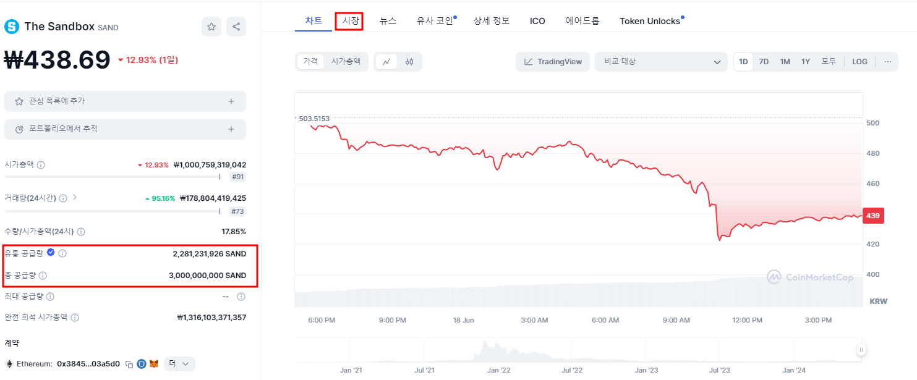Viewport: 917px width, 380px height.
Task: Open the share options for The Sandbox
Action: coord(236,26)
